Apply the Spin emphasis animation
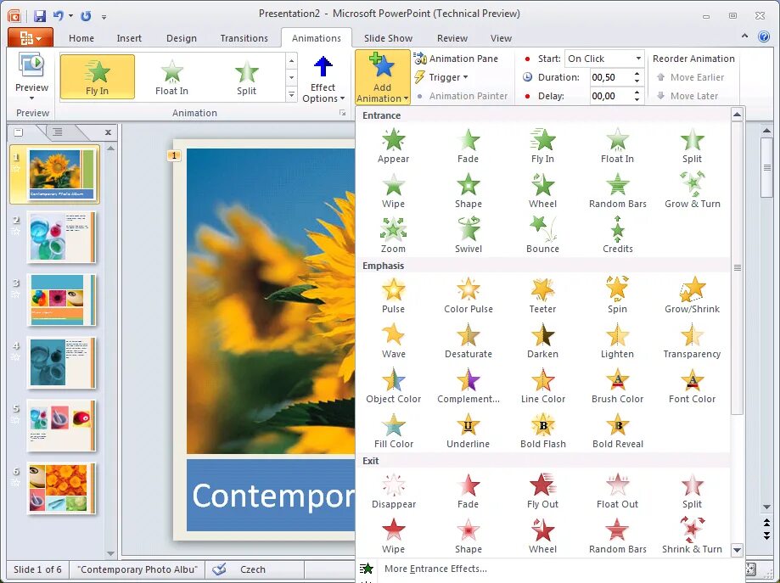The width and height of the screenshot is (780, 583). point(617,296)
